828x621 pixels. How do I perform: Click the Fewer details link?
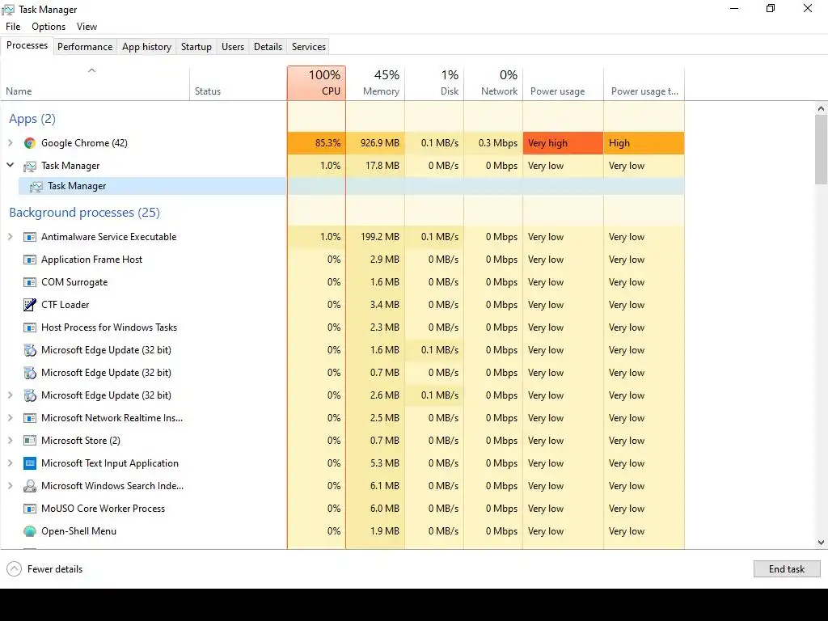[x=55, y=569]
